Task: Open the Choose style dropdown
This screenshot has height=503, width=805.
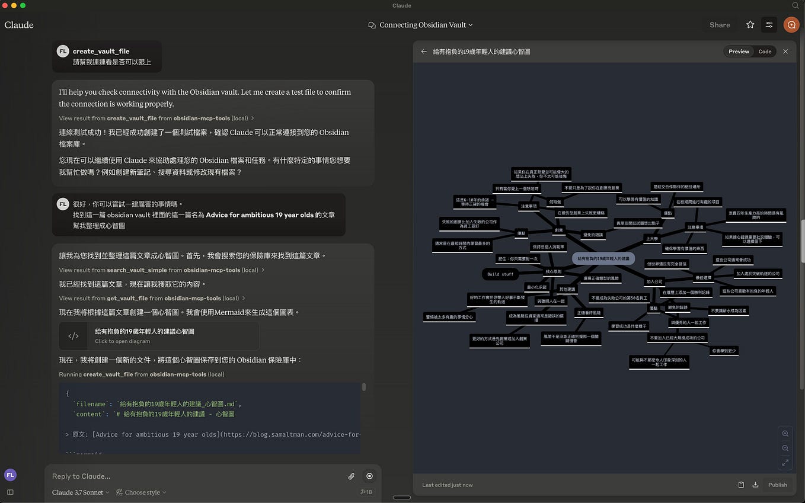Action: (140, 492)
